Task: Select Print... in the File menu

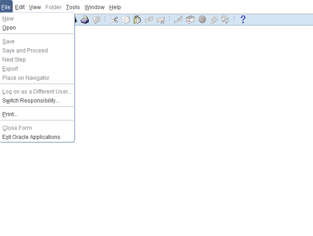Action: (37, 114)
